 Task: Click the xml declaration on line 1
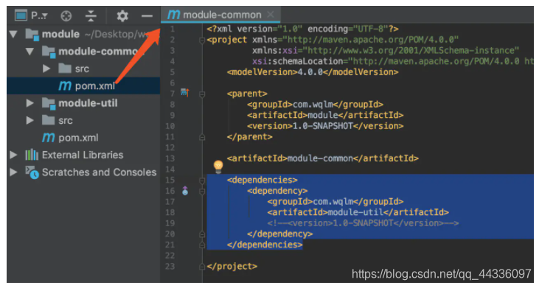click(x=302, y=29)
